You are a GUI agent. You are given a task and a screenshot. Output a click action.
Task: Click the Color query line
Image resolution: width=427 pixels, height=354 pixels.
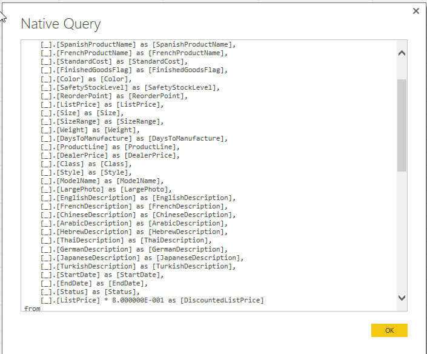click(86, 79)
